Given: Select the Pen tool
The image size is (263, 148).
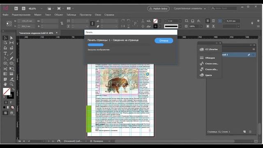Looking at the screenshot, I should [5, 58].
